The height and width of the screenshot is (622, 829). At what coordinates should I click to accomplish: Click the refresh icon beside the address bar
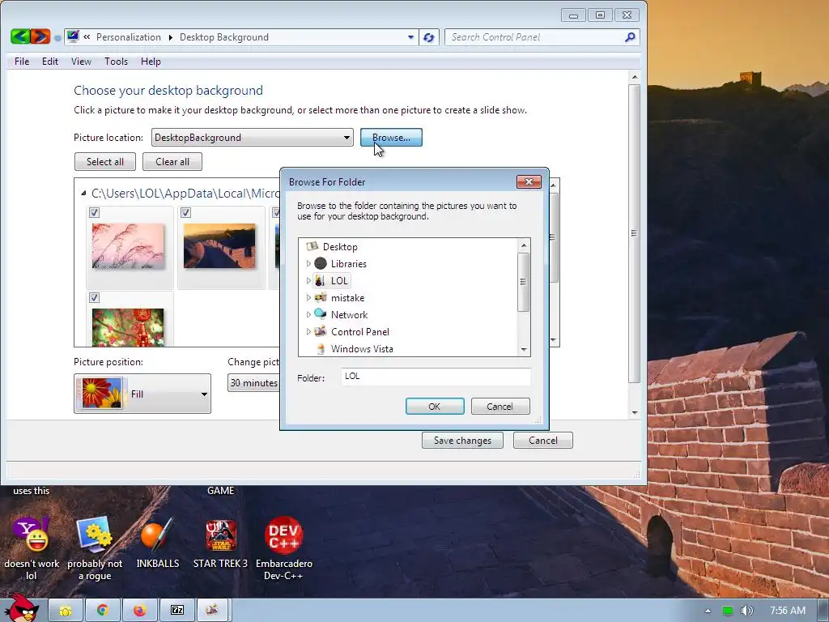429,37
